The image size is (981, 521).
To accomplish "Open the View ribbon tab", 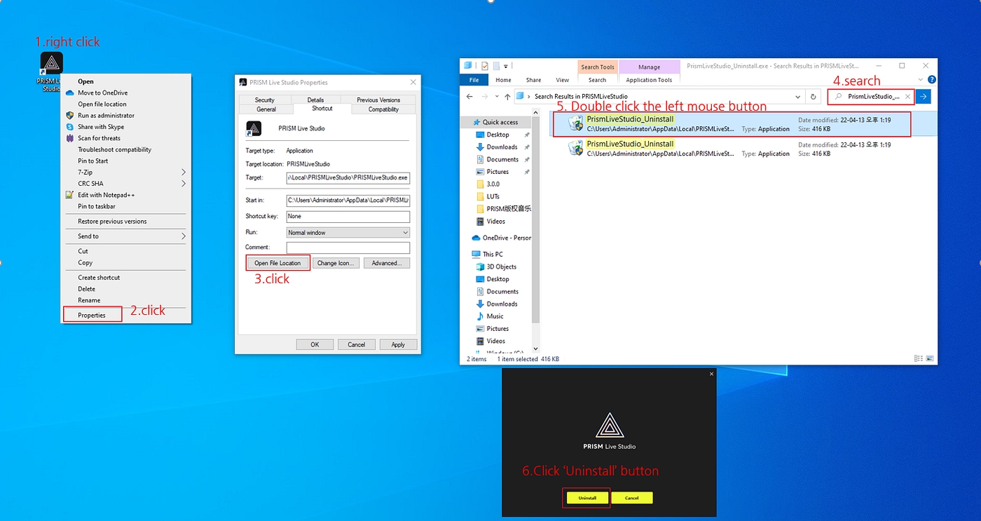I will [x=562, y=80].
